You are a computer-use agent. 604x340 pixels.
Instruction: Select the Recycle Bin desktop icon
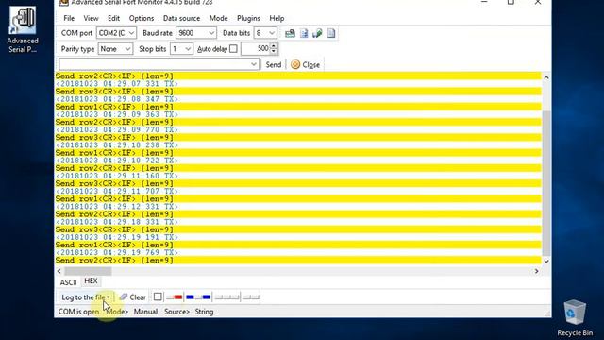575,317
